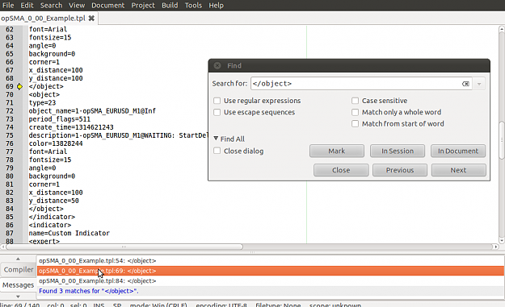This screenshot has height=307, width=505.
Task: Collapse the Find All expander
Action: pyautogui.click(x=216, y=139)
